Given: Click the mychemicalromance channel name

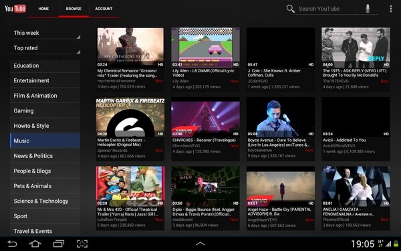Looking at the screenshot, I should (116, 81).
